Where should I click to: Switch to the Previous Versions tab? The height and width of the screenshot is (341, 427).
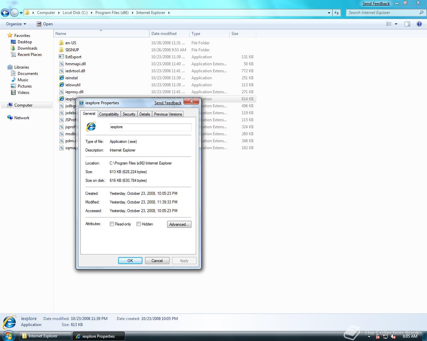pyautogui.click(x=168, y=114)
